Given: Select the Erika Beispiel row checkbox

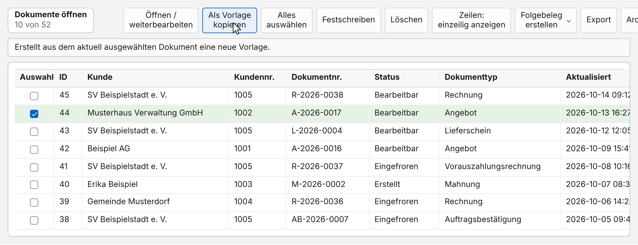Looking at the screenshot, I should [x=34, y=184].
